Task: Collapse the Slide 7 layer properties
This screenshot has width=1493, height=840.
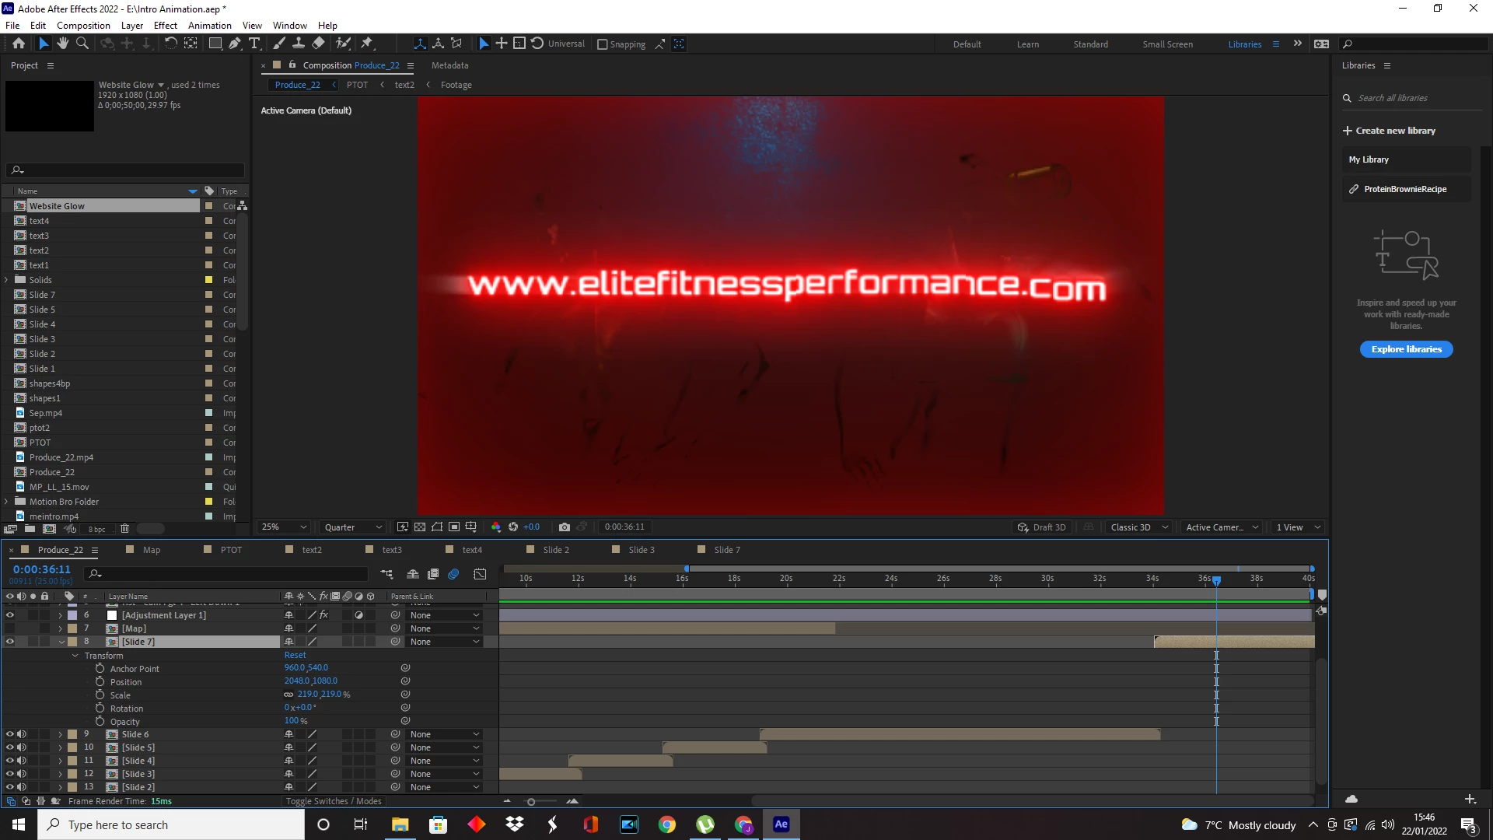Action: [61, 642]
